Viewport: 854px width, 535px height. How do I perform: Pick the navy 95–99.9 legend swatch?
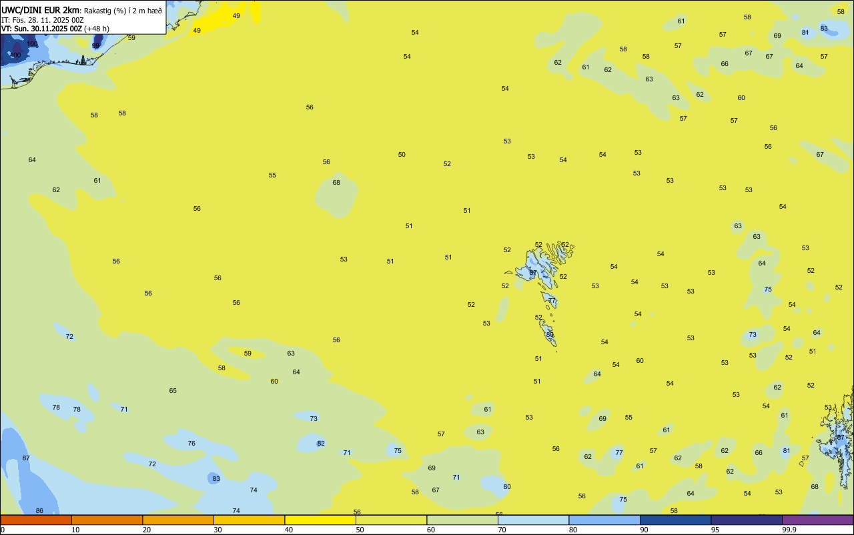(x=747, y=520)
